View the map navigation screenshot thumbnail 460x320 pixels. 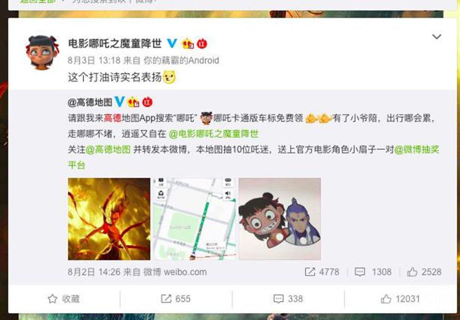194,219
